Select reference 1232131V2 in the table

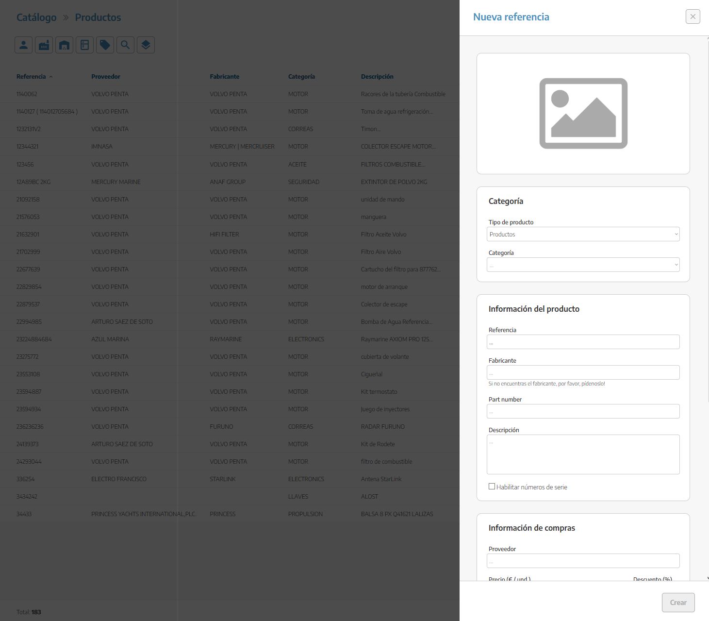click(29, 129)
